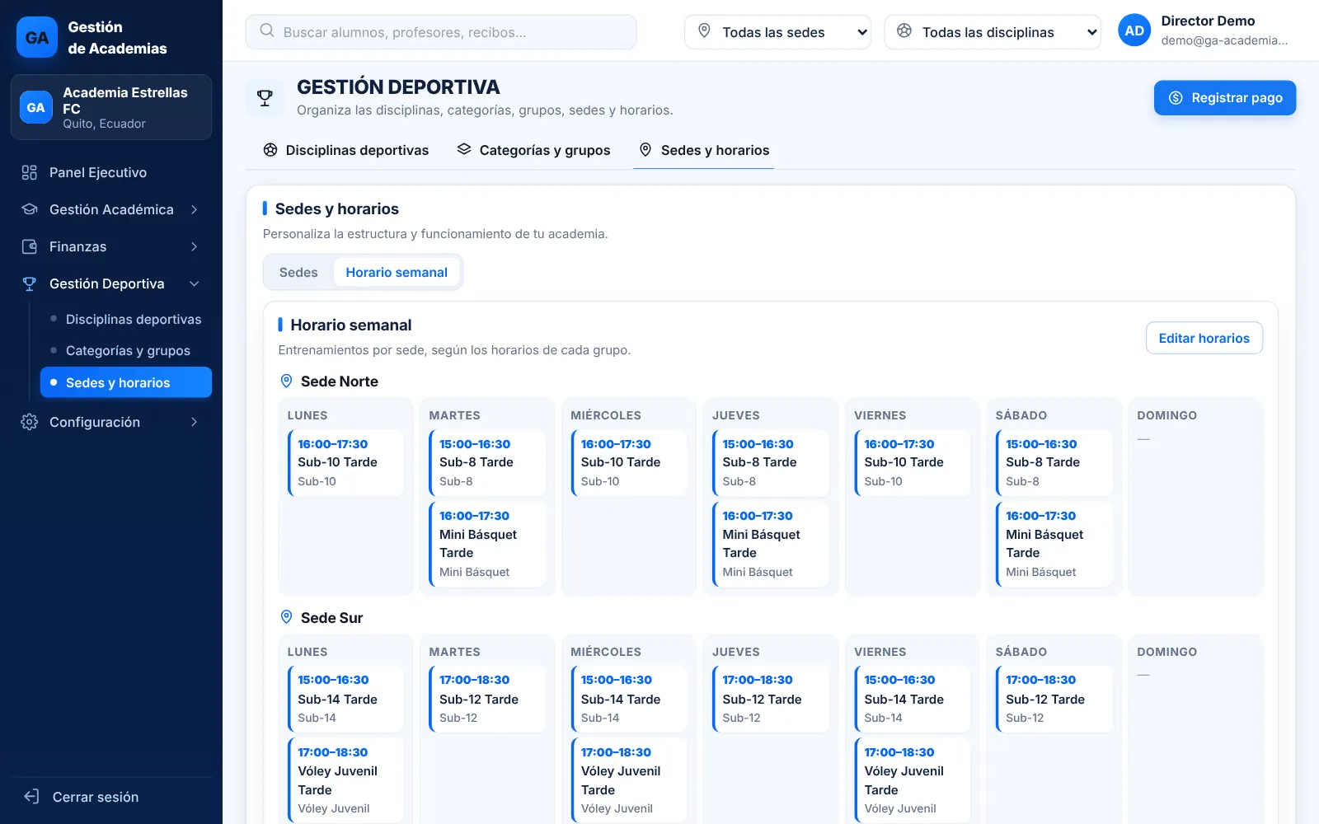Open the Panel Ejecutivo menu item
Viewport: 1319px width, 824px height.
(111, 172)
